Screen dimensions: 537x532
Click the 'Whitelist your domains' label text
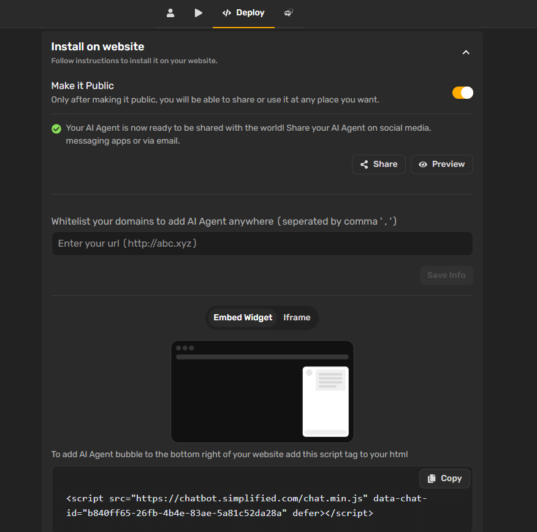pos(224,222)
